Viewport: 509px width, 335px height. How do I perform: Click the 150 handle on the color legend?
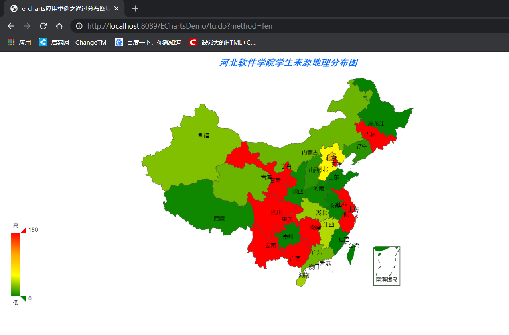24,230
